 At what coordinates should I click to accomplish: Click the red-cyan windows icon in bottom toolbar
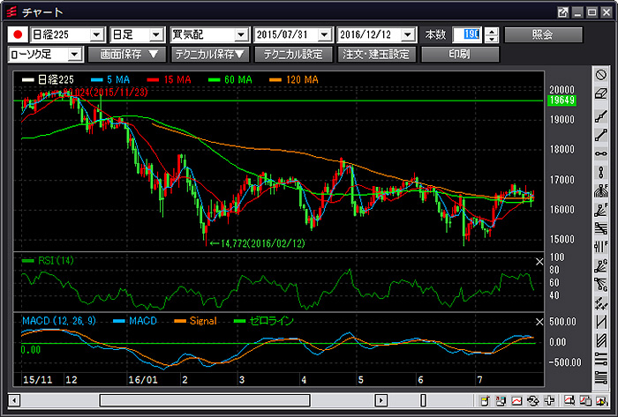point(501,401)
